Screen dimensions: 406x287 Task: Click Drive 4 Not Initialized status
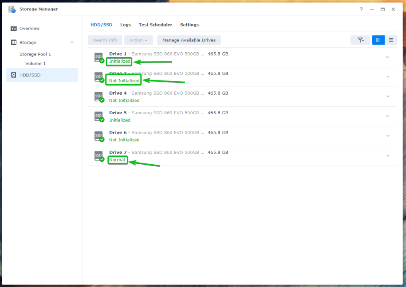tap(124, 101)
